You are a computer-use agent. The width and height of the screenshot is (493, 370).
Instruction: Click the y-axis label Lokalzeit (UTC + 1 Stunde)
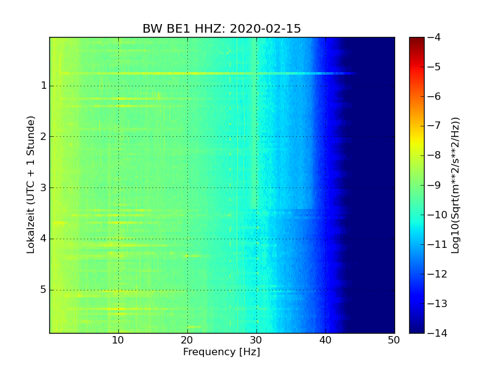click(30, 185)
